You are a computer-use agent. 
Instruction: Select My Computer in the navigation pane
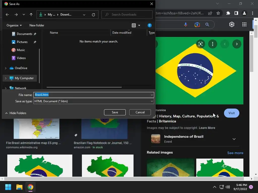24,78
